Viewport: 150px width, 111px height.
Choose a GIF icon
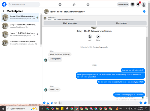point(55,103)
